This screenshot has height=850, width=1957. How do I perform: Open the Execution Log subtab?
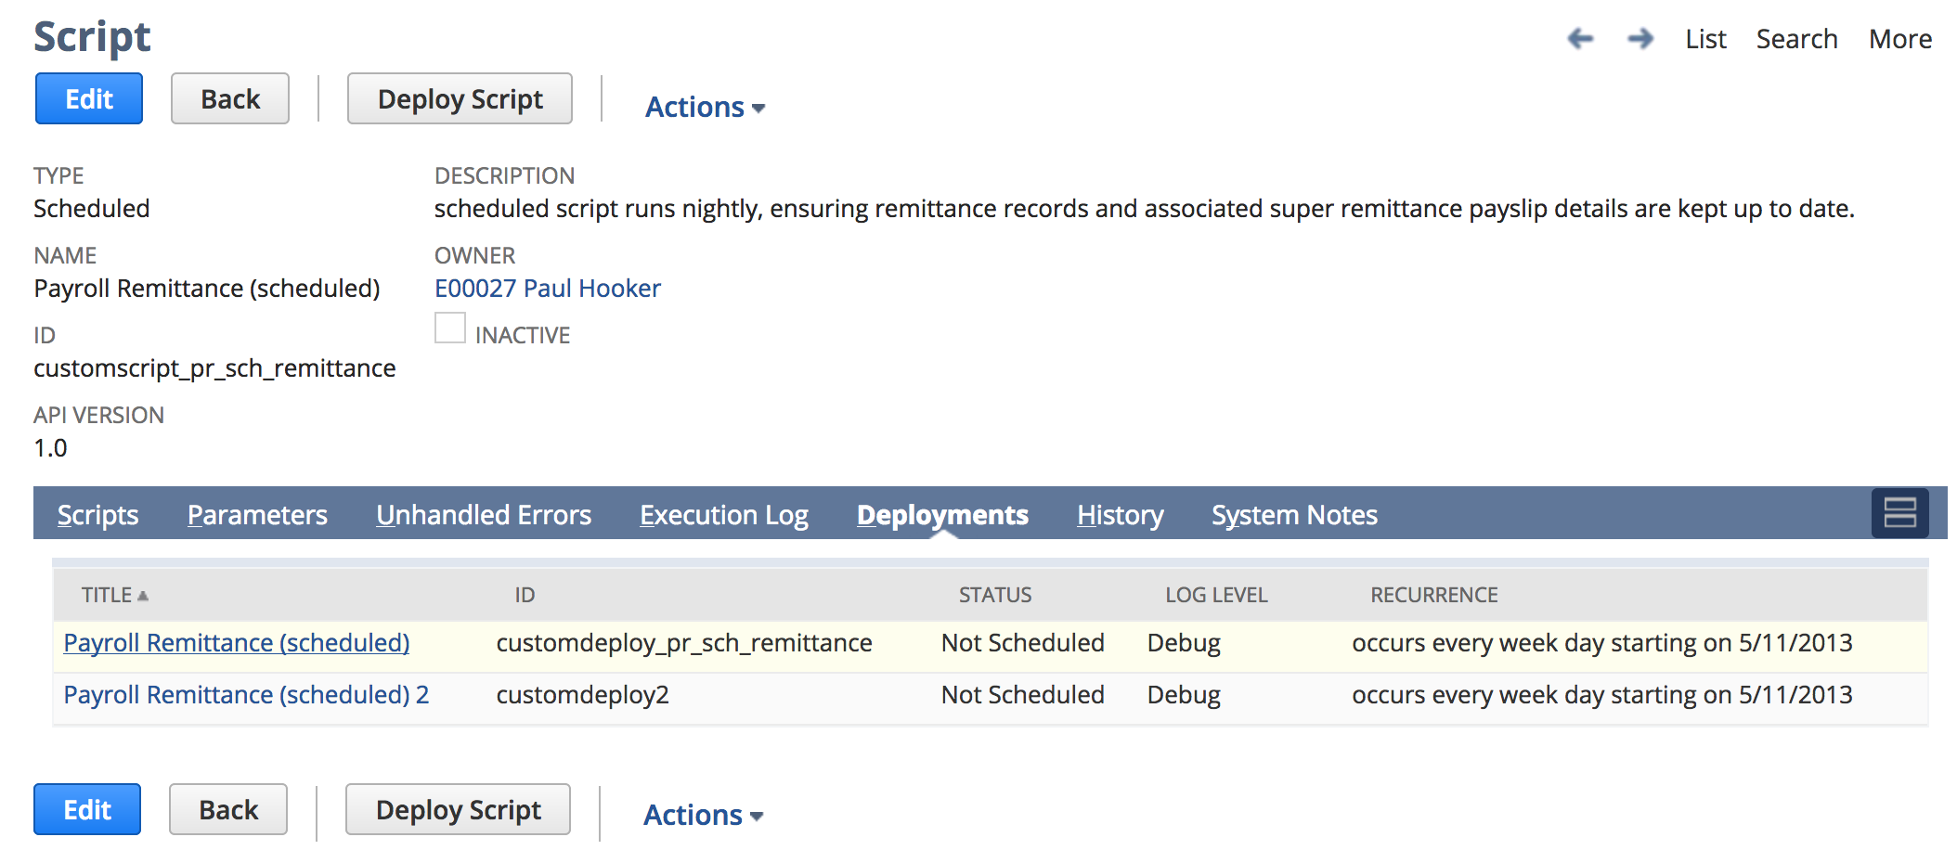tap(724, 514)
